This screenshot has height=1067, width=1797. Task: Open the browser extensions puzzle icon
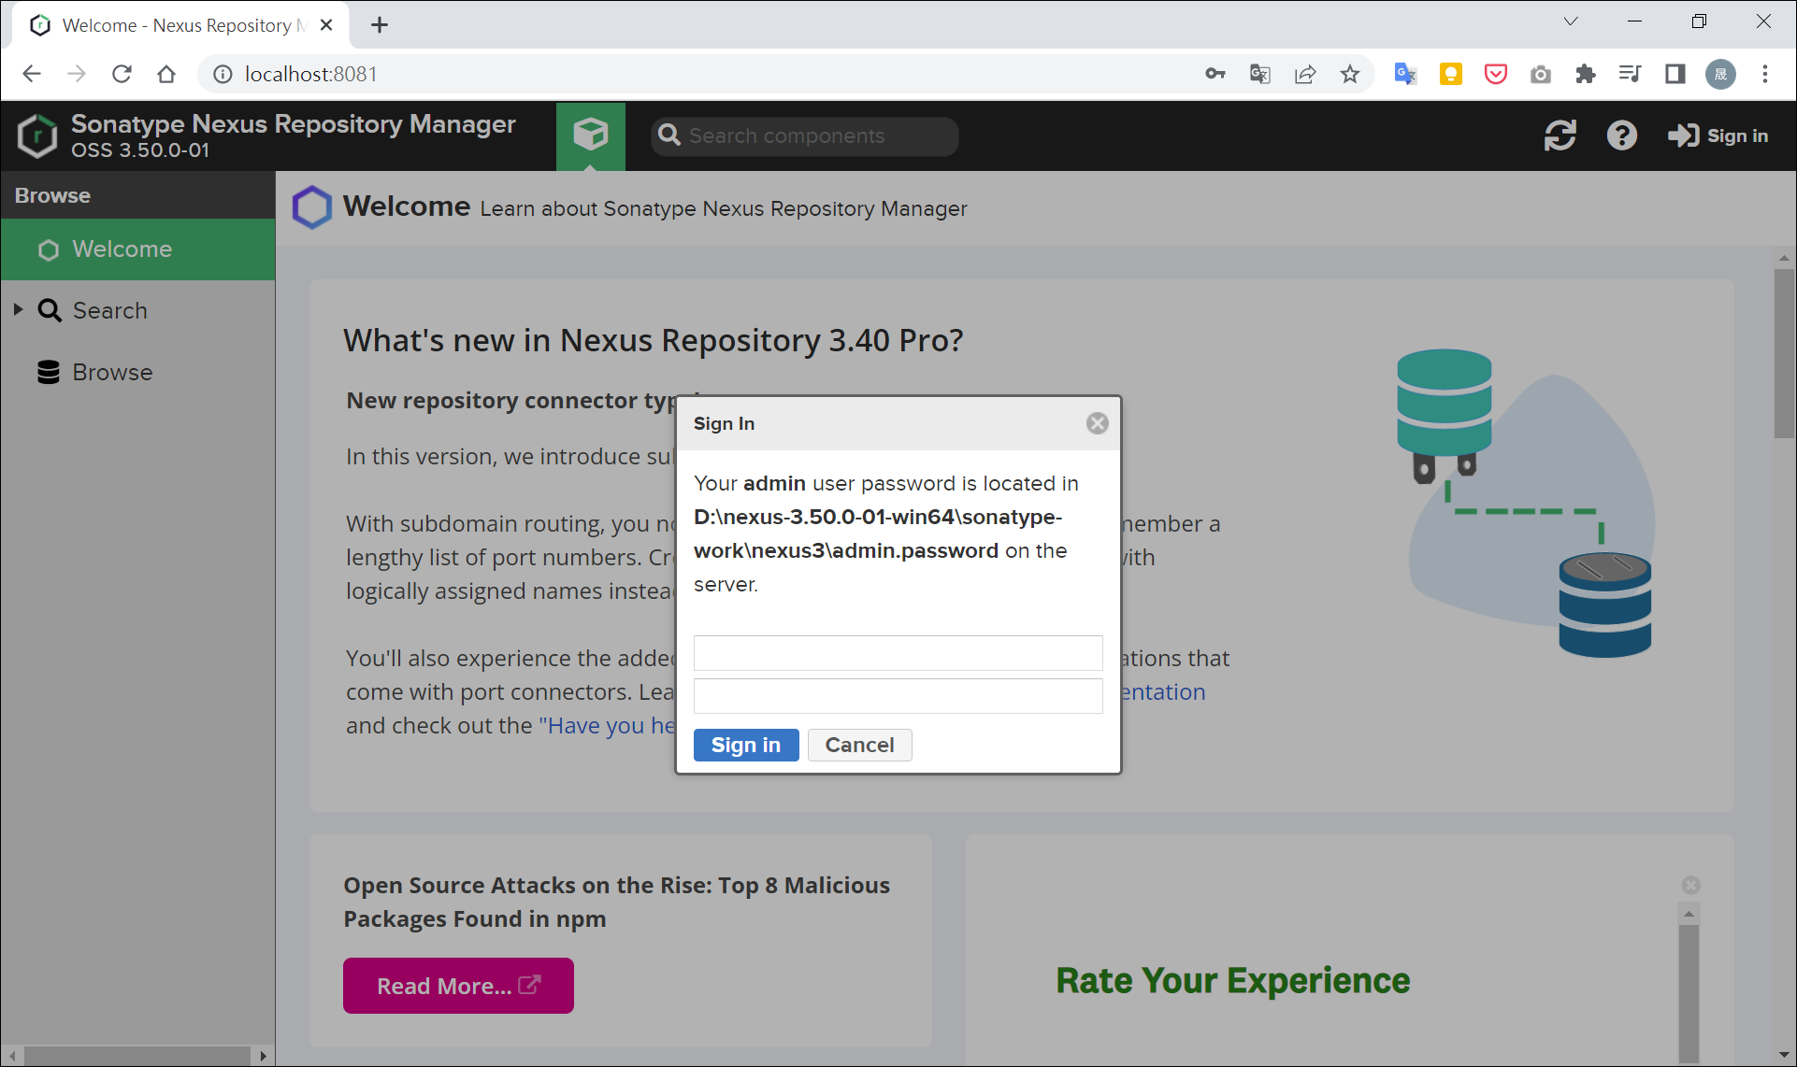point(1586,74)
